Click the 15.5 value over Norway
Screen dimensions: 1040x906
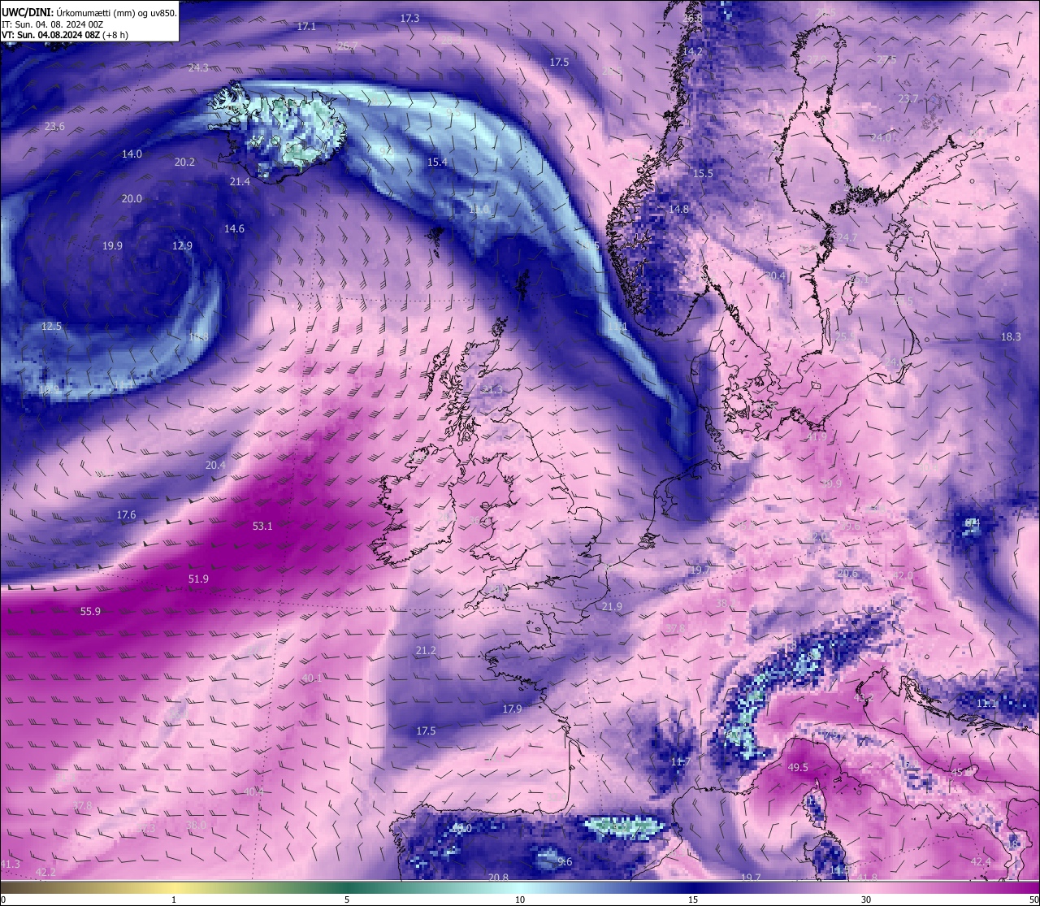703,173
